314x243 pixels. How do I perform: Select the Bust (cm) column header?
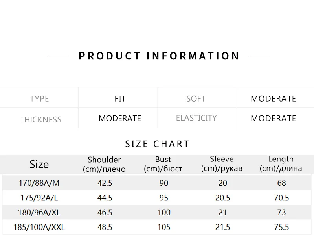coord(163,164)
